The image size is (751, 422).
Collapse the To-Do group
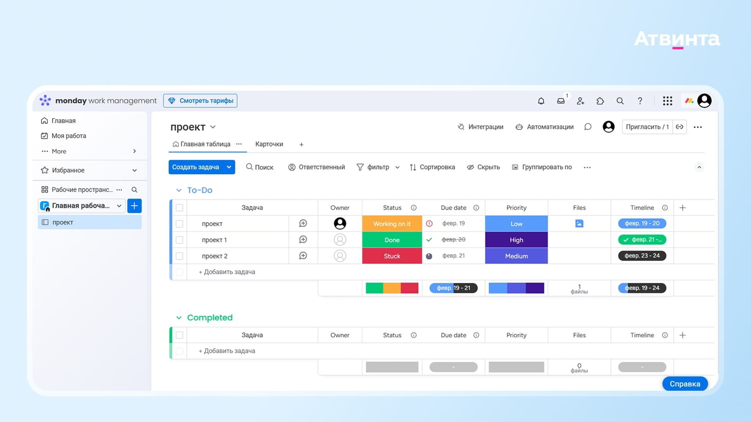coord(179,190)
